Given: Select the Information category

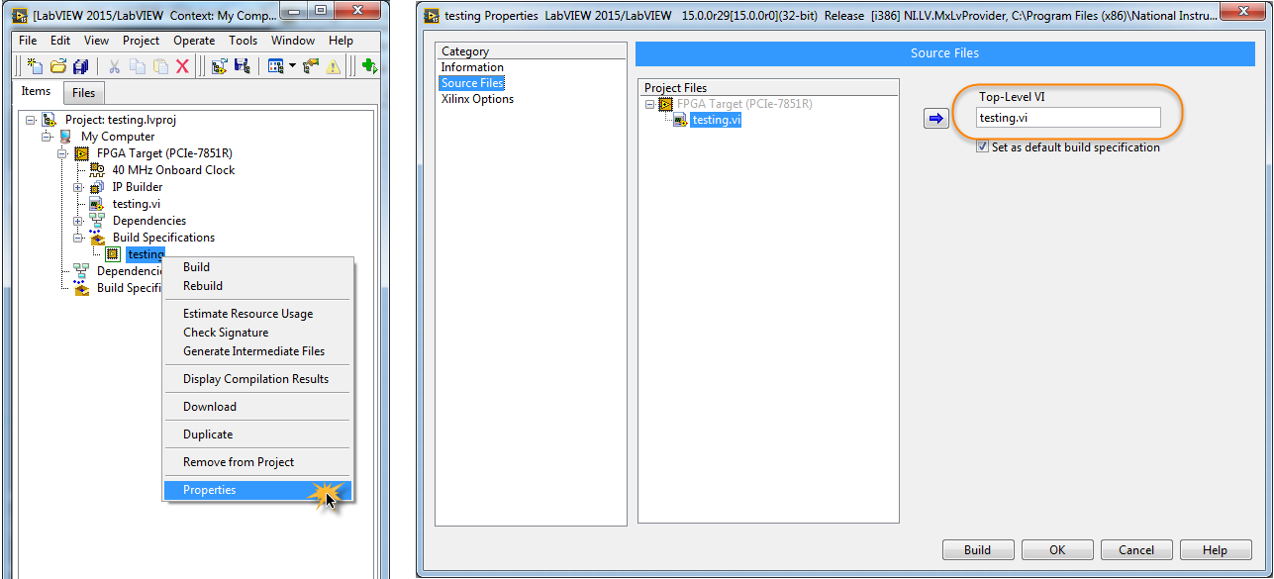Looking at the screenshot, I should 472,67.
